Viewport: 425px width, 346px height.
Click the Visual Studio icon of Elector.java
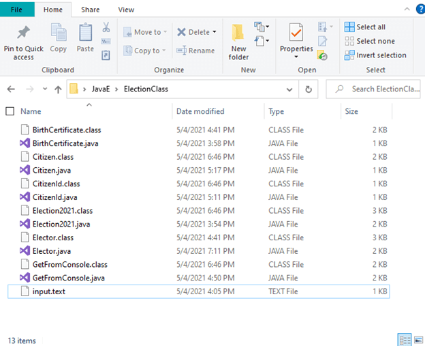[x=25, y=250]
